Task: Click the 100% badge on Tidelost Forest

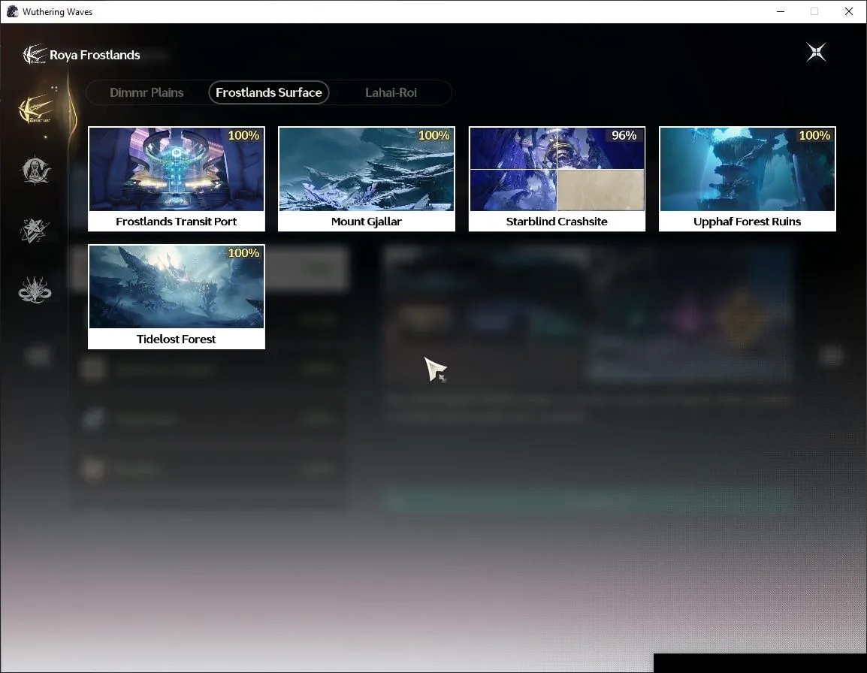Action: tap(243, 252)
